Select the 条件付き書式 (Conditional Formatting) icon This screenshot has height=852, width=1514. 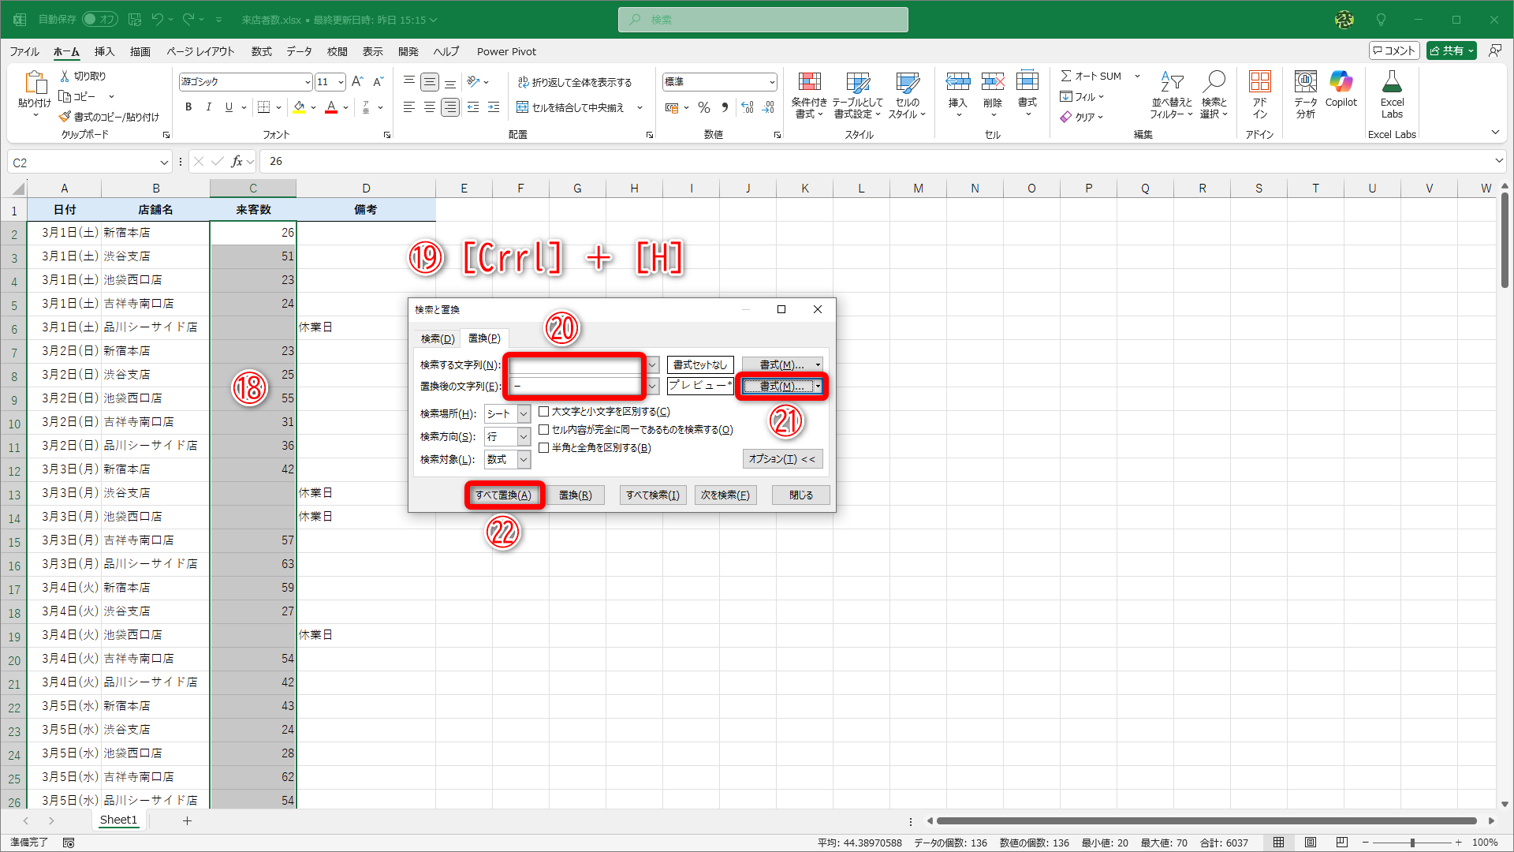click(809, 93)
